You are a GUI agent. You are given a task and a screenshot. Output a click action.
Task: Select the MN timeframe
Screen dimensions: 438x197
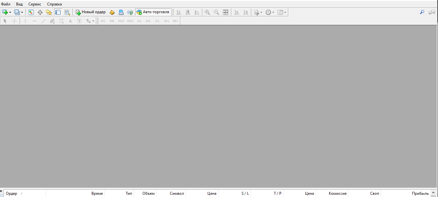[x=175, y=21]
